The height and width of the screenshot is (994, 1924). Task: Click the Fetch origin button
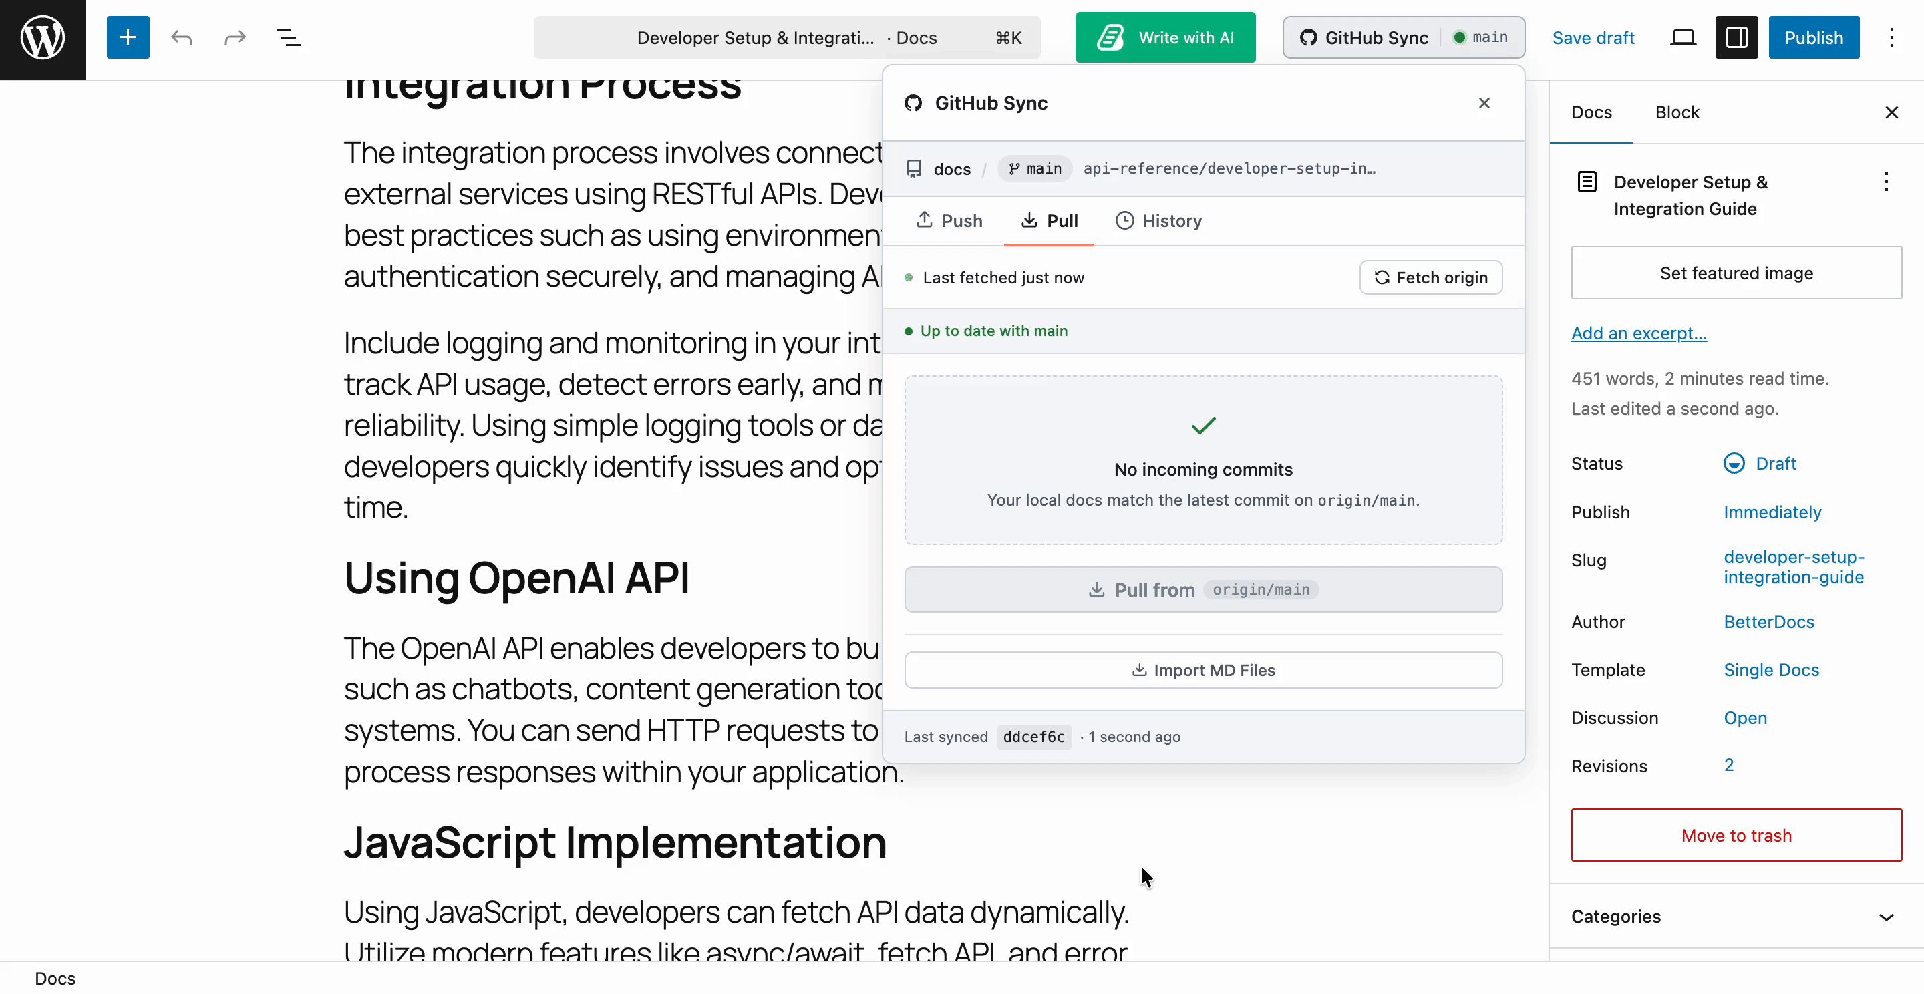pos(1430,278)
